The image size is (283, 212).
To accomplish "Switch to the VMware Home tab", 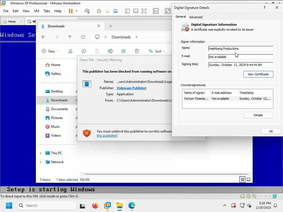I will pyautogui.click(x=12, y=22).
